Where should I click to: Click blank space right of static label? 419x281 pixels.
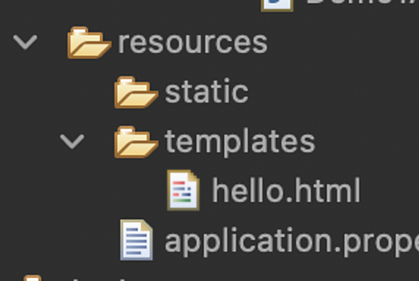(334, 92)
